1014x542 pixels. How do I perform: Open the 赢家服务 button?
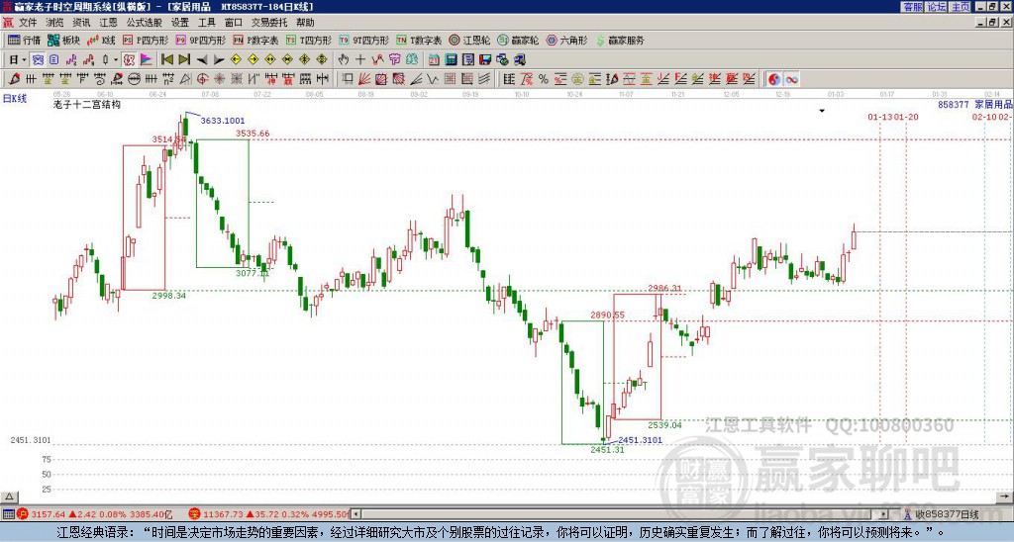pos(620,40)
